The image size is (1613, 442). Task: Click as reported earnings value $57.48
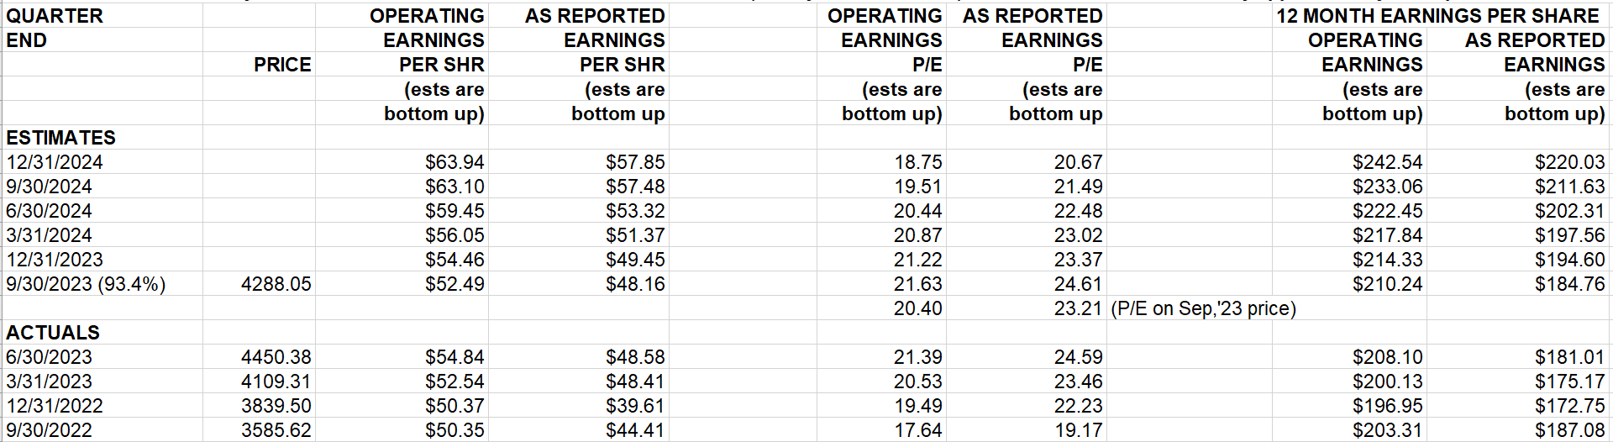[x=635, y=187]
